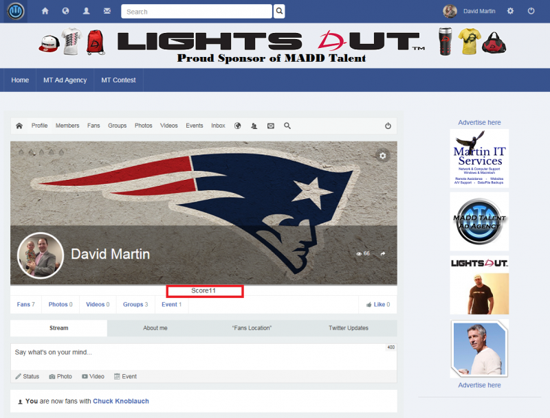Open the Fans 7 counter link
This screenshot has width=550, height=418.
(x=26, y=305)
